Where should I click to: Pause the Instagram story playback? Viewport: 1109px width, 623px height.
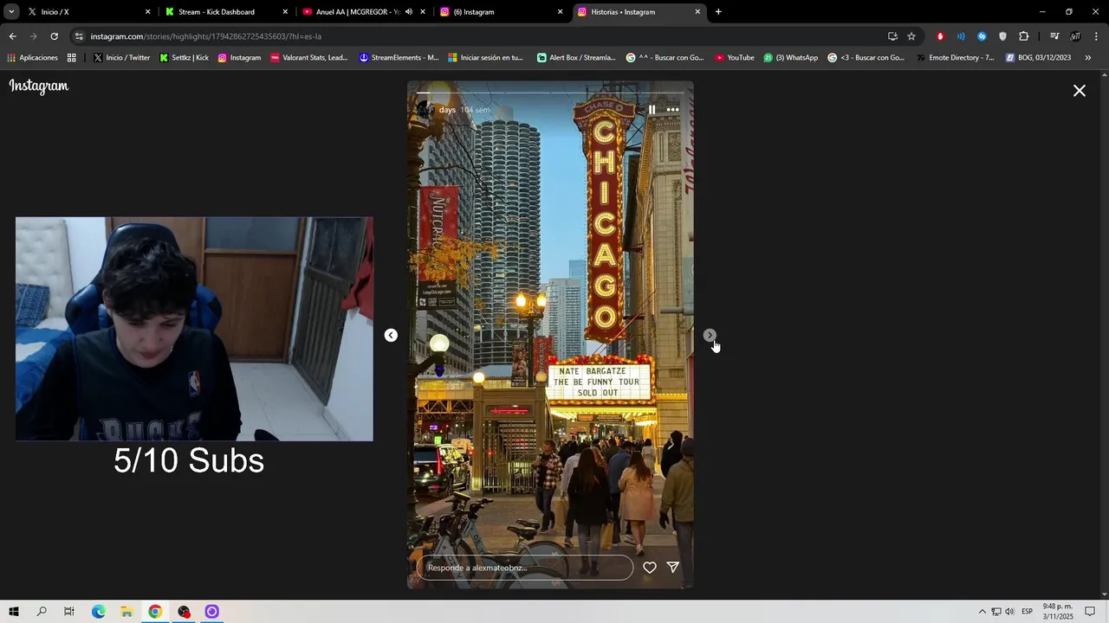(x=652, y=110)
